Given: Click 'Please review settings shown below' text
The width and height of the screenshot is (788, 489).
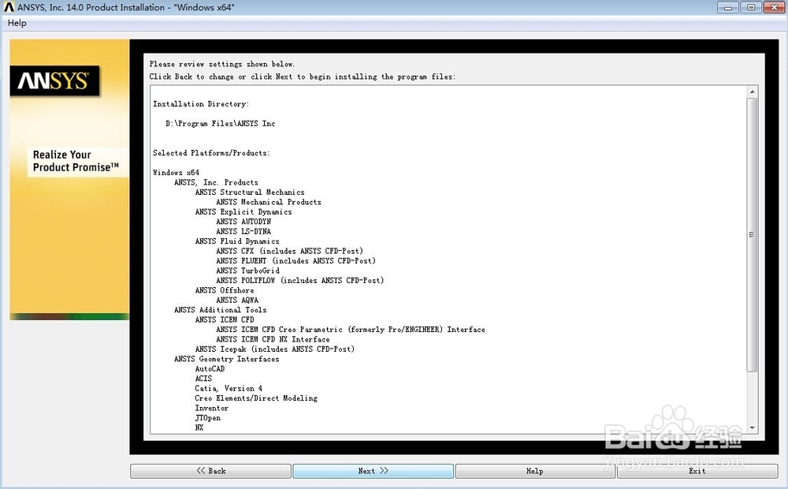Looking at the screenshot, I should coord(222,65).
